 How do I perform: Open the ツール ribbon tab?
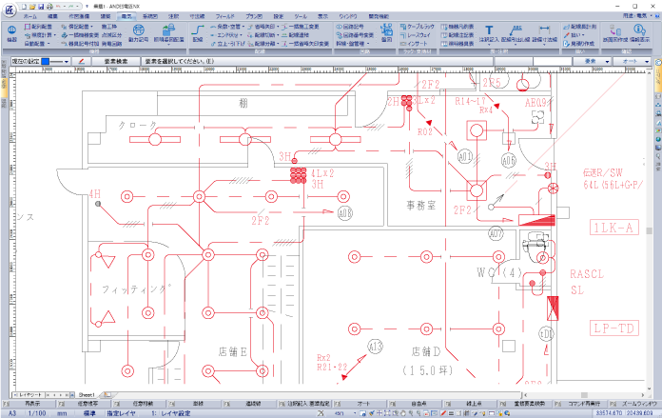[301, 16]
